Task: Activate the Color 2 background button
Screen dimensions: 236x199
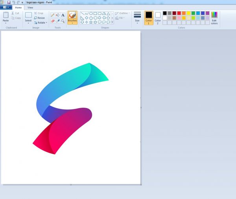Action: pyautogui.click(x=158, y=18)
